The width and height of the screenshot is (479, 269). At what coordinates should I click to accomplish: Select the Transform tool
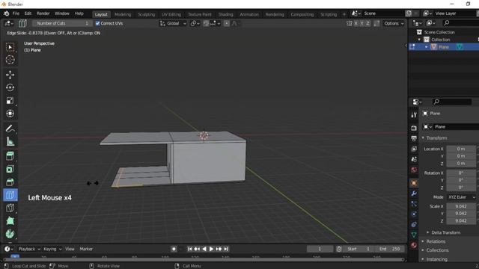(10, 114)
